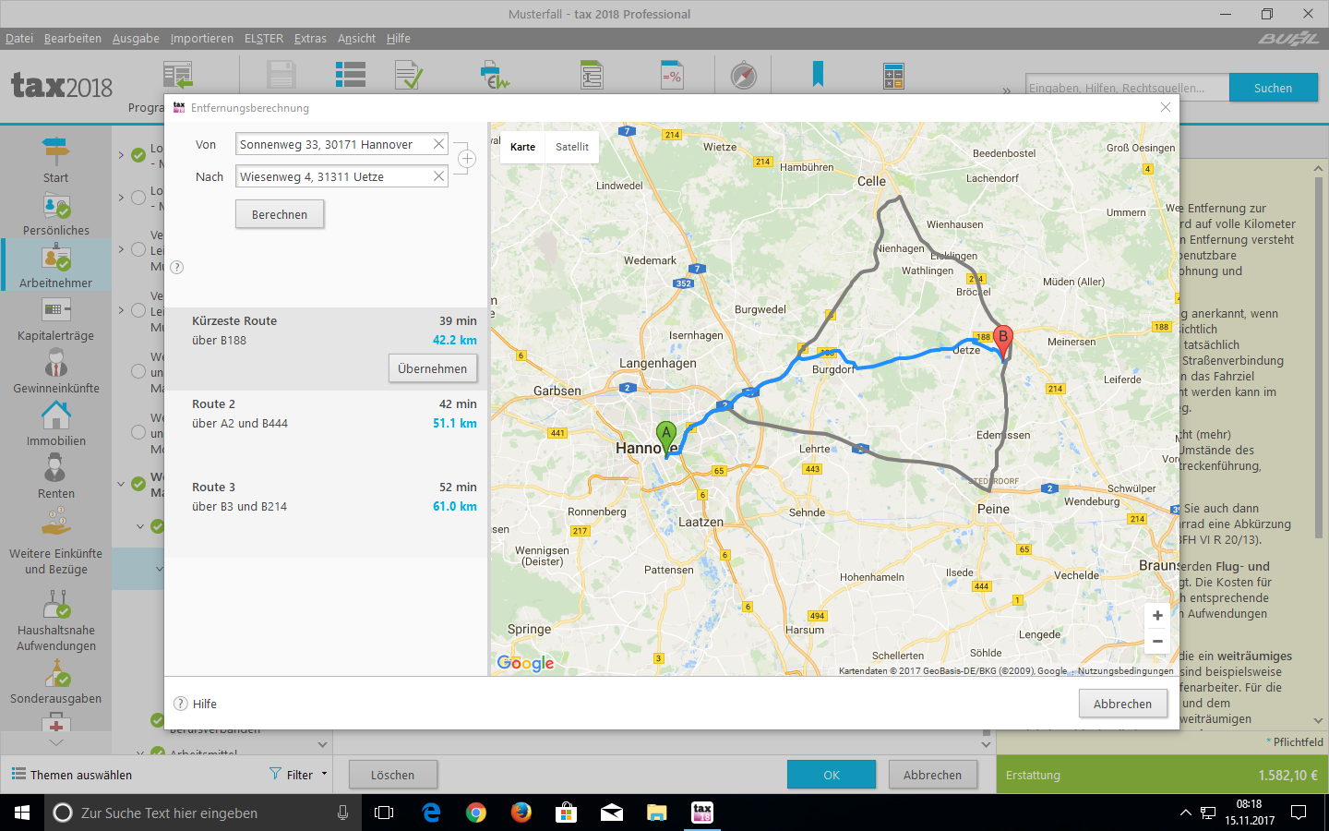Screen dimensions: 1329x831
Task: Click the blue OK button
Action: [x=832, y=775]
